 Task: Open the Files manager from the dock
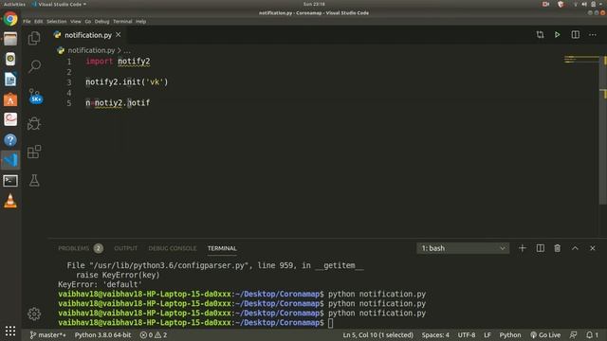10,39
